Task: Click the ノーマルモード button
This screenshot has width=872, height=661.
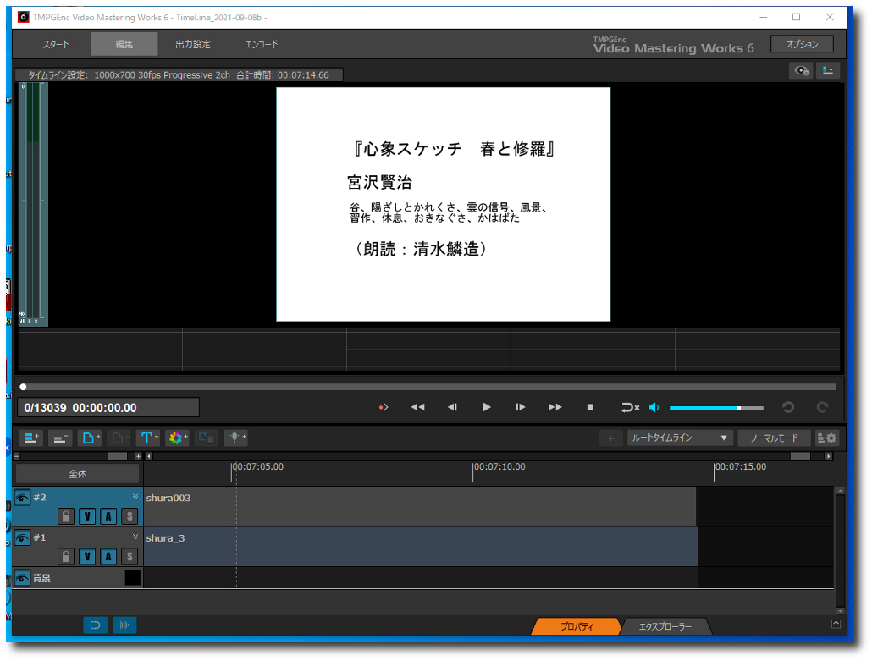Action: [x=774, y=438]
